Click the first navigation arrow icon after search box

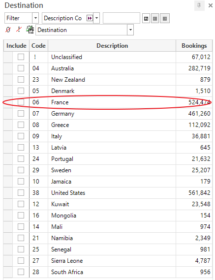(x=146, y=18)
